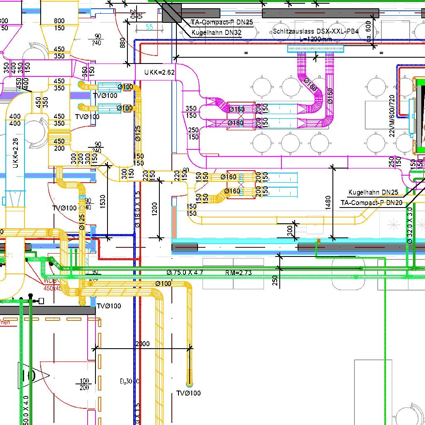Click the Kugelhahn DN25 annotation

373,192
